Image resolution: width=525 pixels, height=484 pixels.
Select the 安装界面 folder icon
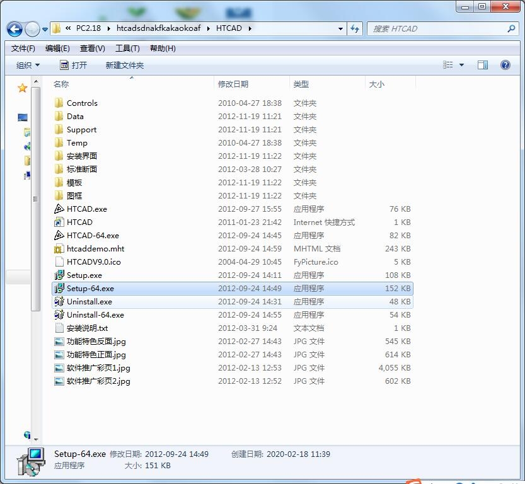(x=59, y=156)
